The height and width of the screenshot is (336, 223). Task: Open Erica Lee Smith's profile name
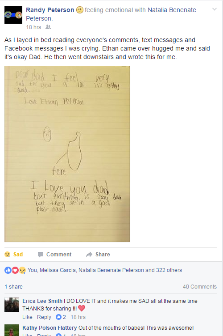(42, 301)
